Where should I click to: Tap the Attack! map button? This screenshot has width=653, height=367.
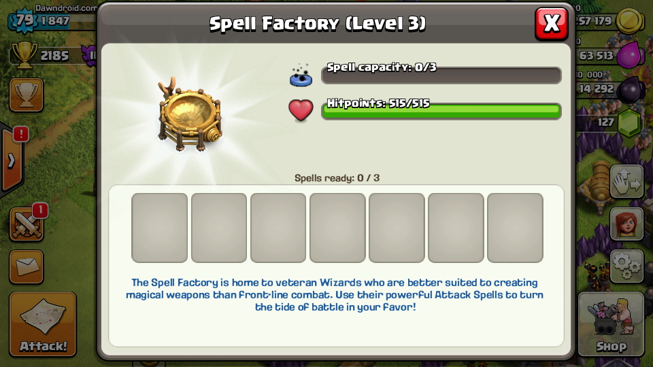click(x=42, y=324)
